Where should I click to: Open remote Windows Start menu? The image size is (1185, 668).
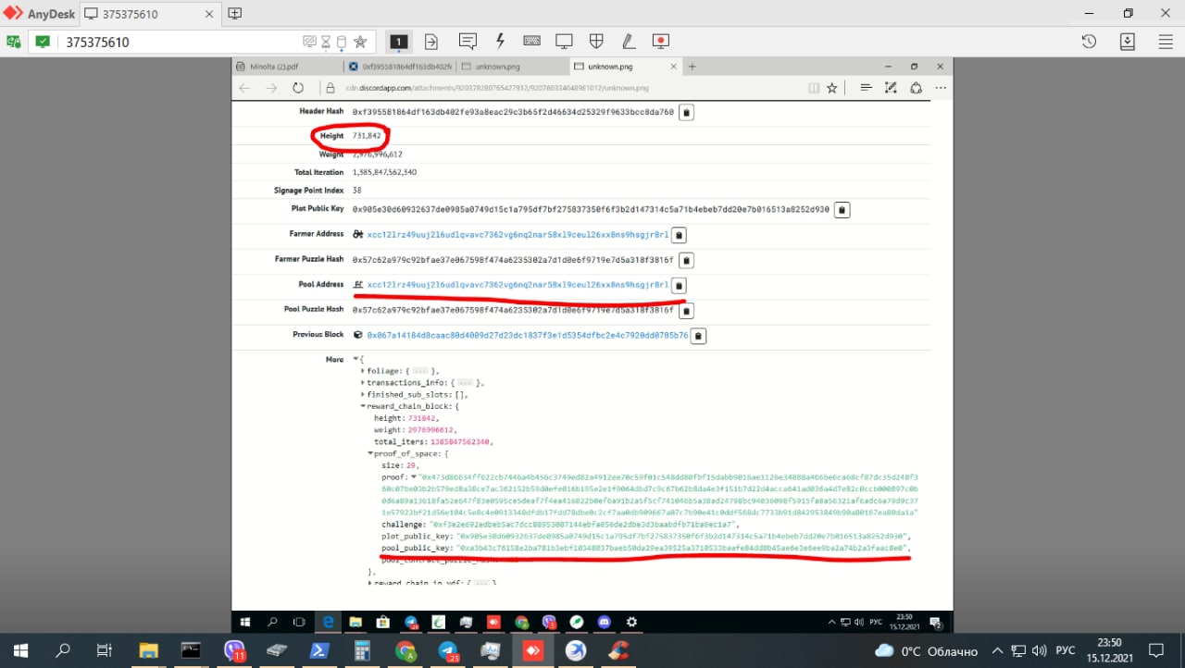point(245,622)
